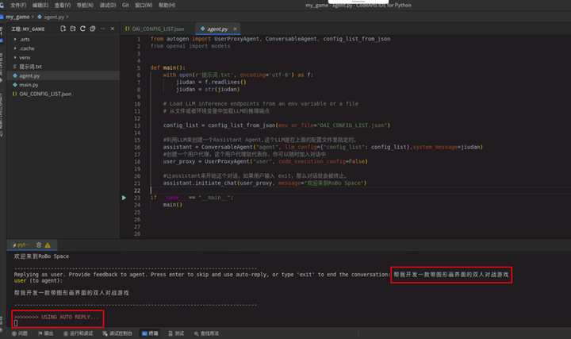Close the agent.py editor tab
571x339 pixels.
pyautogui.click(x=236, y=29)
